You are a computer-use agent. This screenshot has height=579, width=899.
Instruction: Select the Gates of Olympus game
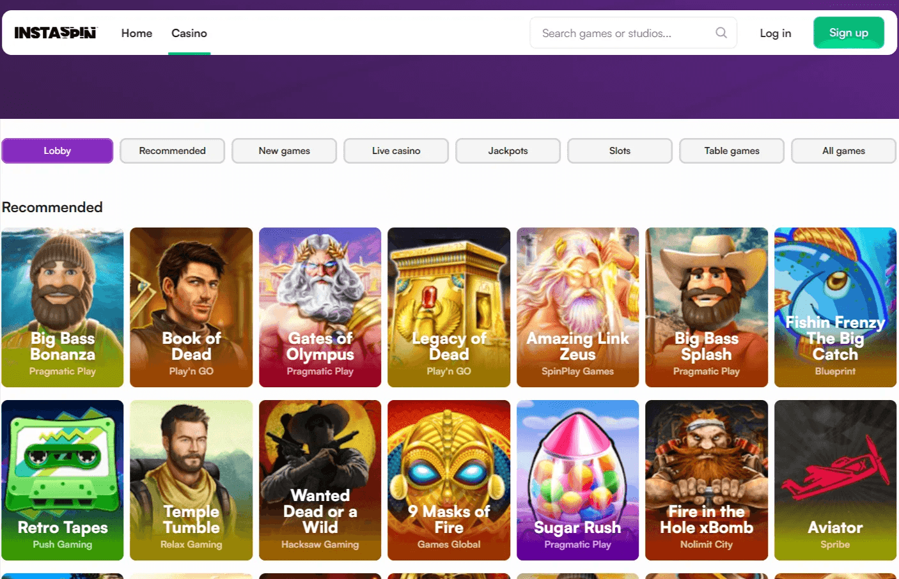point(320,307)
